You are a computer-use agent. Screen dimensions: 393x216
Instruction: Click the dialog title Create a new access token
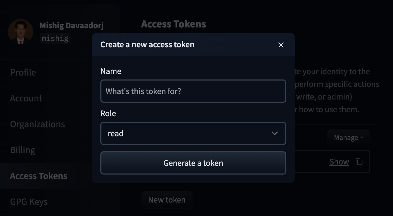147,45
